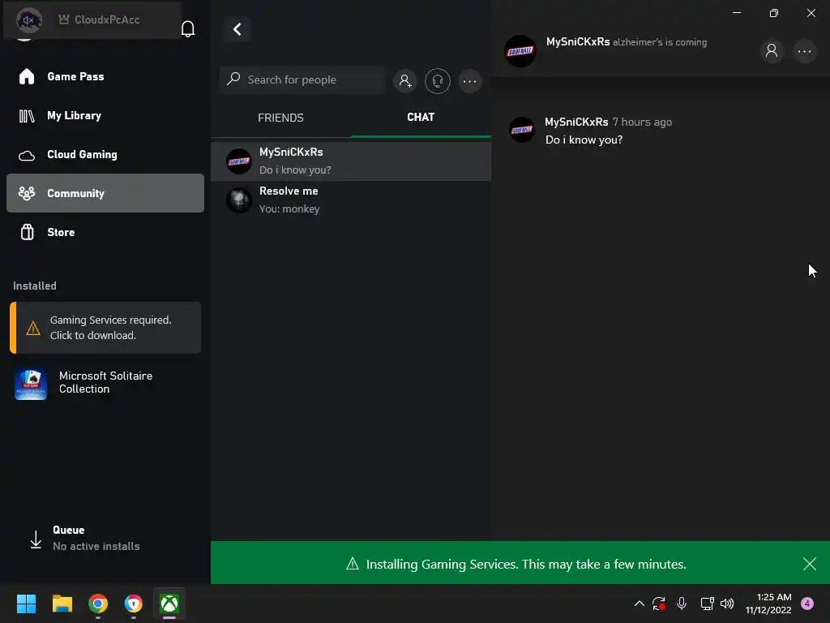
Task: Open more options in chat header
Action: tap(805, 51)
